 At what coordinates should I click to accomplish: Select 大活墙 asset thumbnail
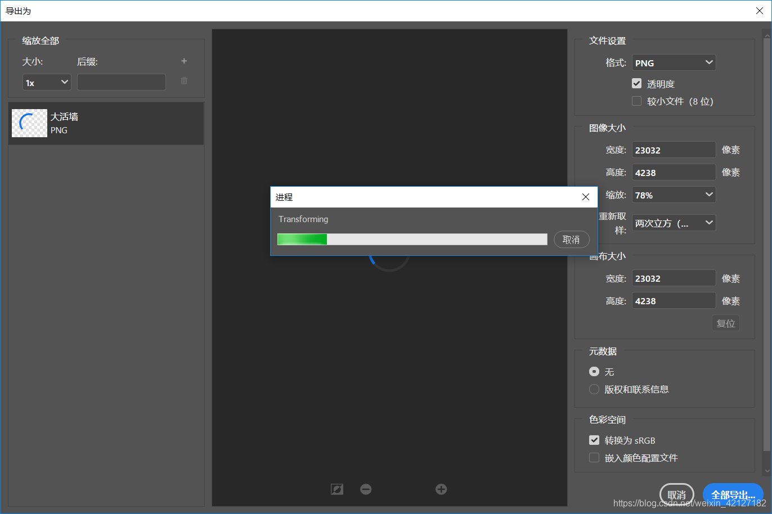[x=29, y=123]
